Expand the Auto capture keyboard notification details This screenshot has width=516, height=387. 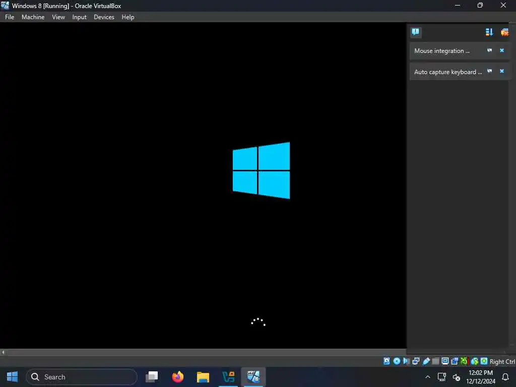point(489,71)
